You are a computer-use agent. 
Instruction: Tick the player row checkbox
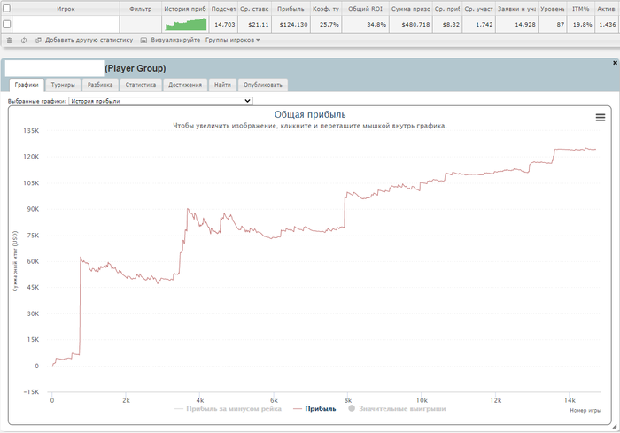[x=7, y=25]
